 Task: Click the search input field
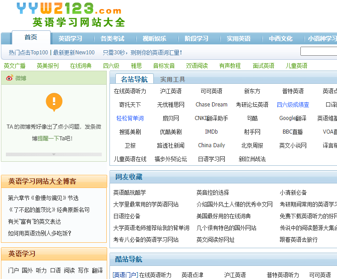coord(318,51)
